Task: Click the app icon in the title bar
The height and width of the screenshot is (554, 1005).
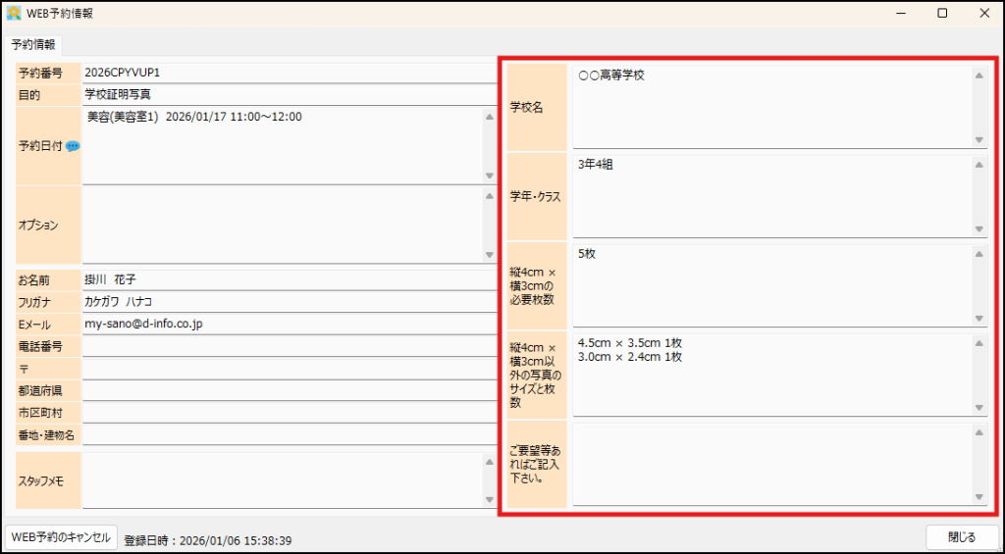Action: coord(14,14)
